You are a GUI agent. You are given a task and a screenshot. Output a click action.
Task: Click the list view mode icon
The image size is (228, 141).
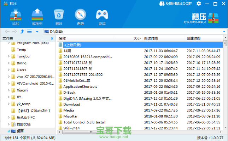pyautogui.click(x=29, y=31)
